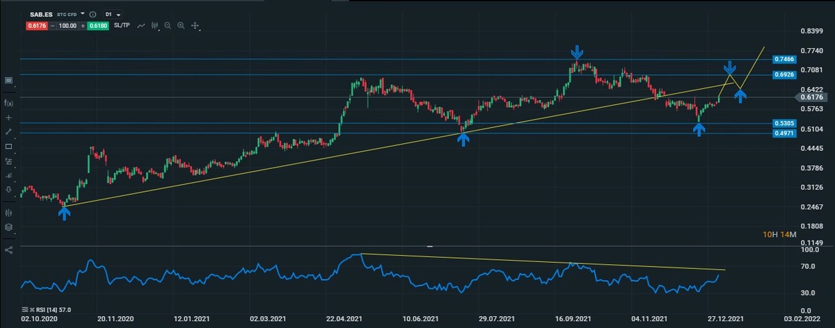Click the green buy price 0.6180 button
This screenshot has width=835, height=328.
[98, 26]
